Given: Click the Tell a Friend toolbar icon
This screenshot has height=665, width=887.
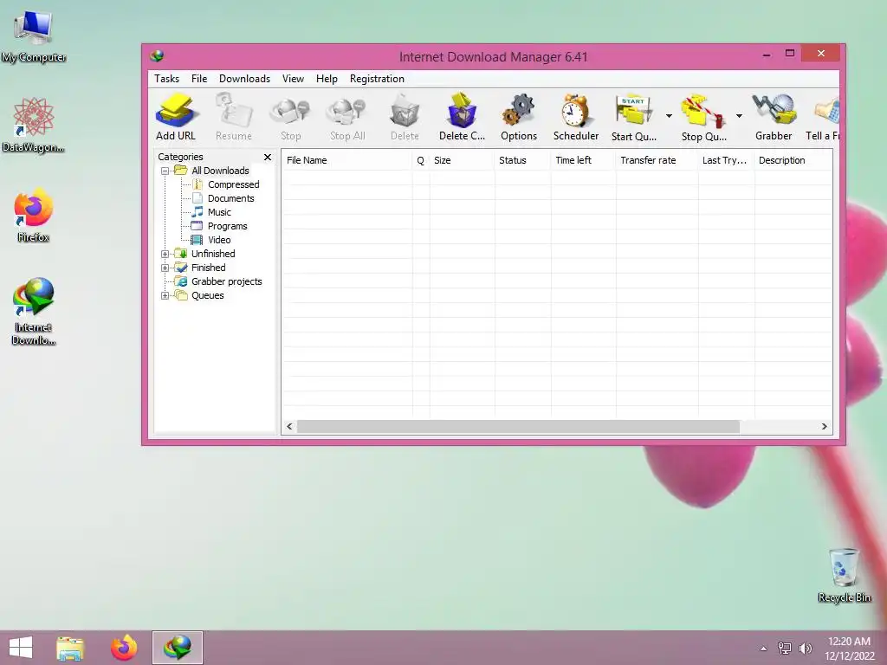Looking at the screenshot, I should click(823, 118).
